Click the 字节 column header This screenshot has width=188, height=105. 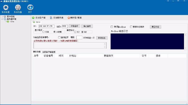(x=144, y=56)
